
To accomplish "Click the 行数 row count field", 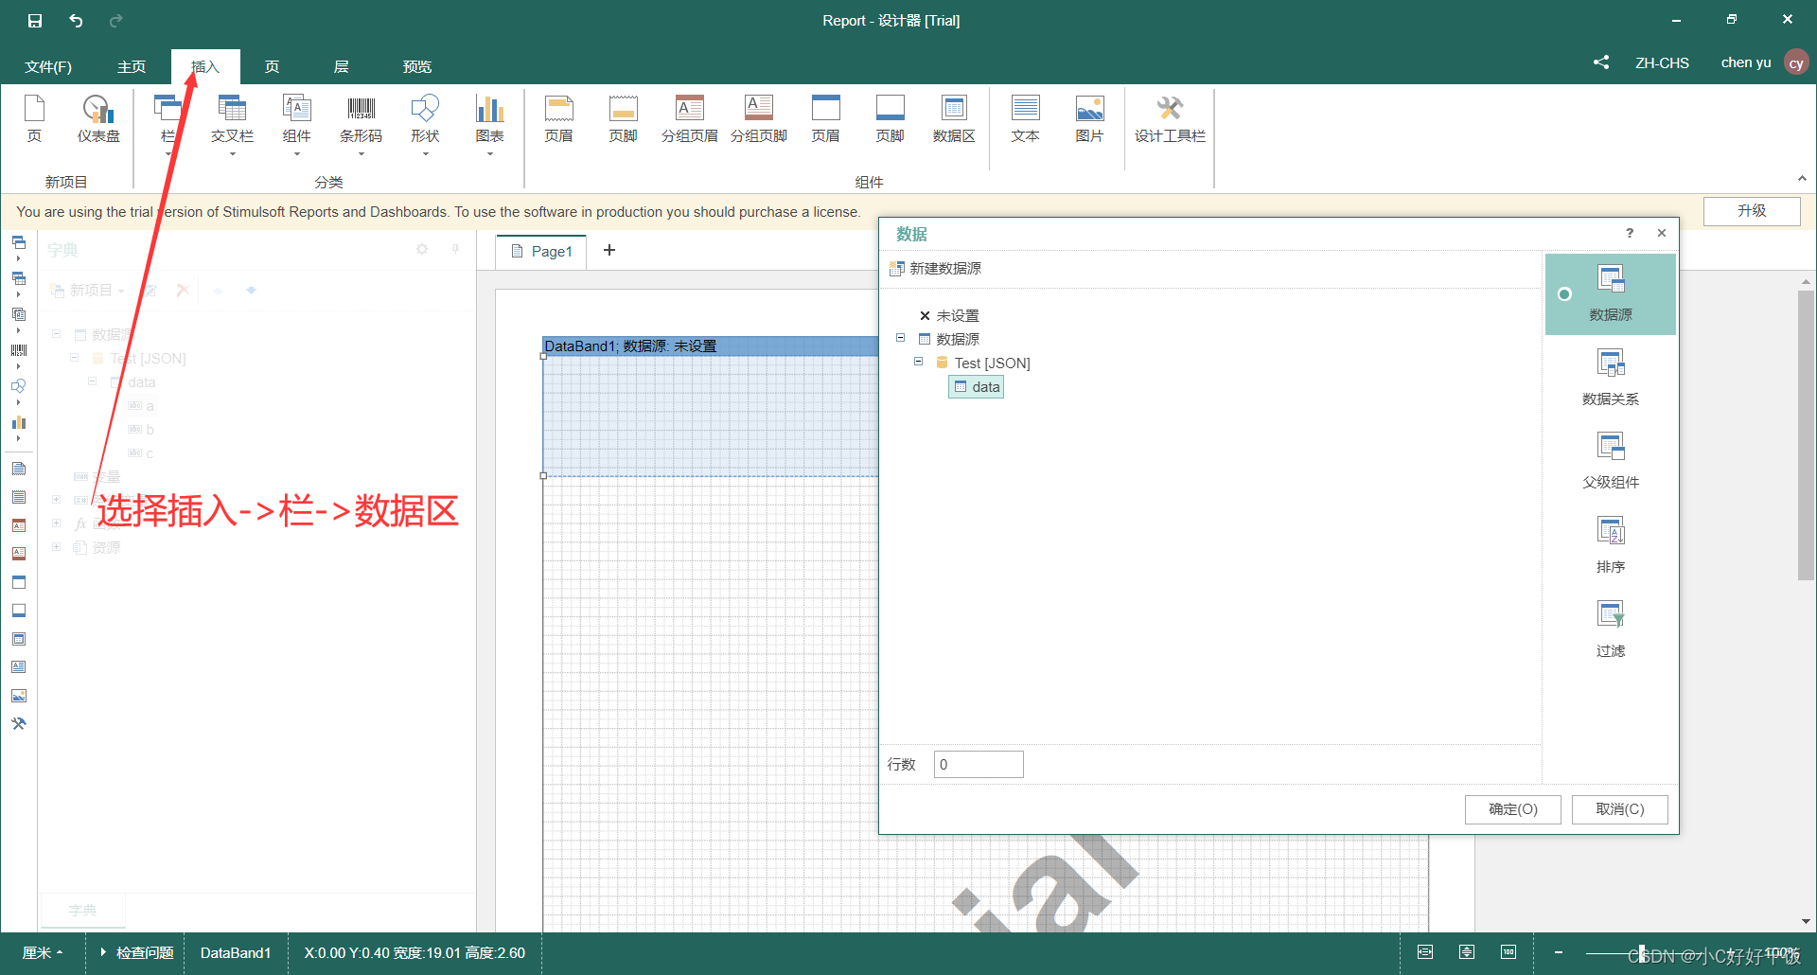I will pyautogui.click(x=979, y=765).
